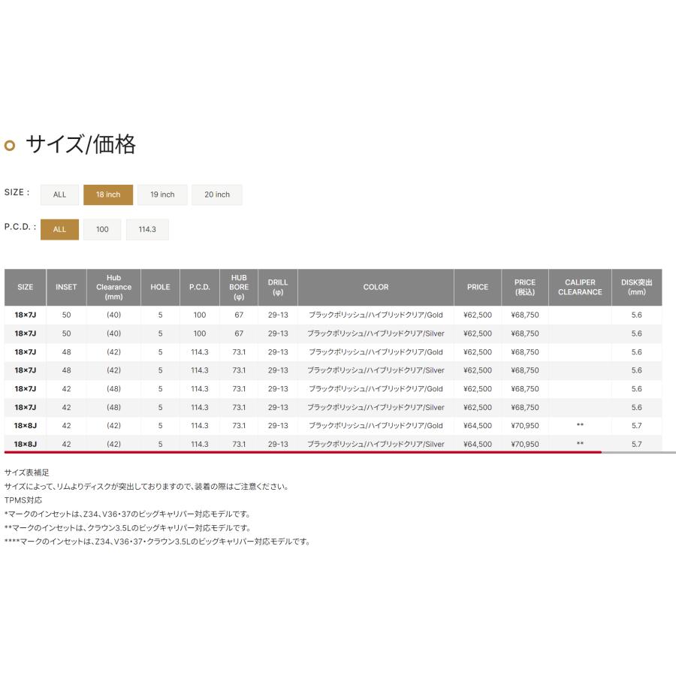Click the TPMS対応 note line

pos(23,500)
